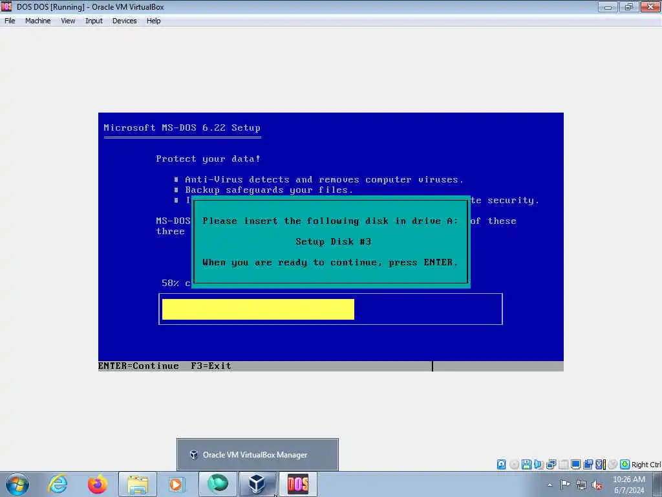This screenshot has width=662, height=497.
Task: Select the Oracle VM VirtualBox Manager preview
Action: (257, 455)
